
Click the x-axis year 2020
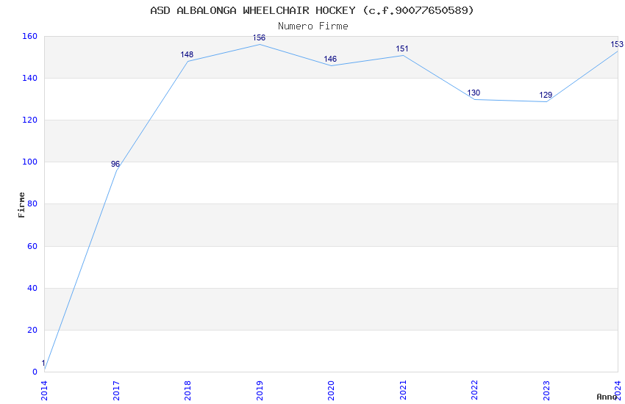point(331,391)
